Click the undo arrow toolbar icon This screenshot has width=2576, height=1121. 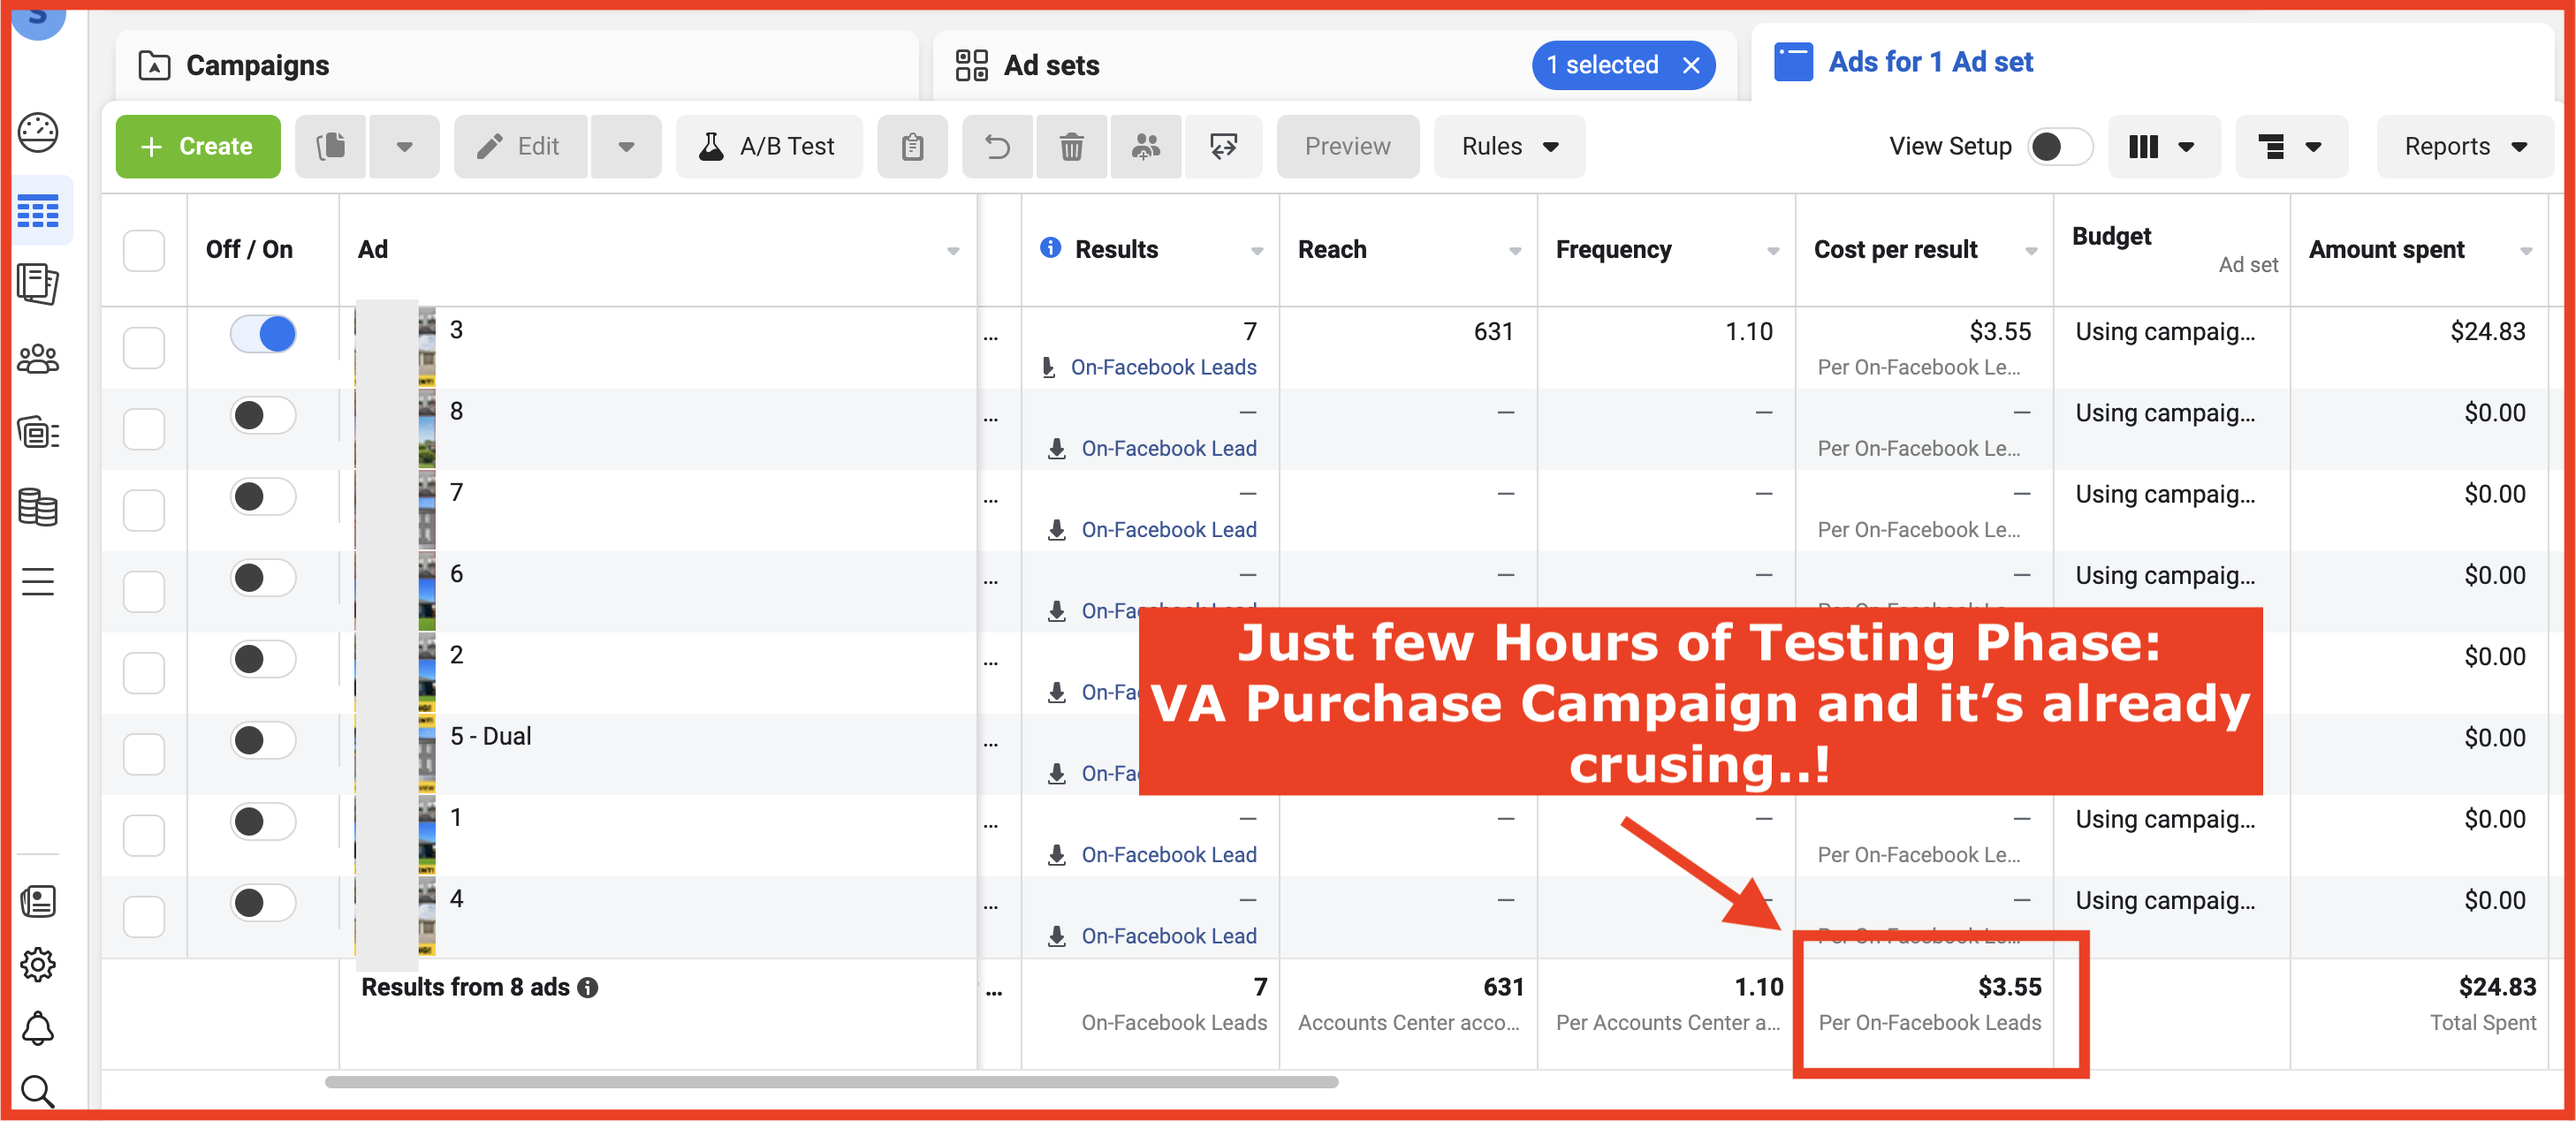point(997,147)
